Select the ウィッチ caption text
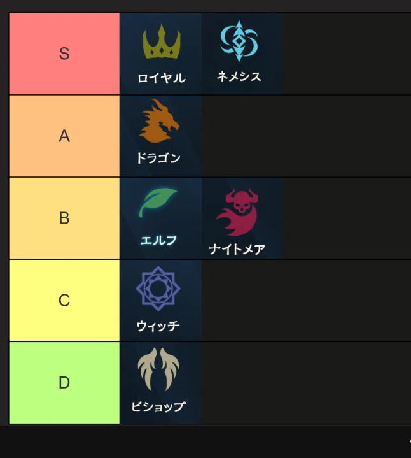 tap(158, 326)
